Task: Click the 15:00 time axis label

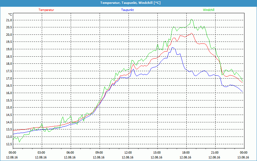Action: coord(157,153)
